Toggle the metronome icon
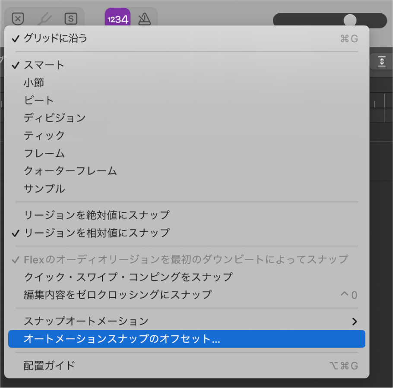 click(144, 19)
